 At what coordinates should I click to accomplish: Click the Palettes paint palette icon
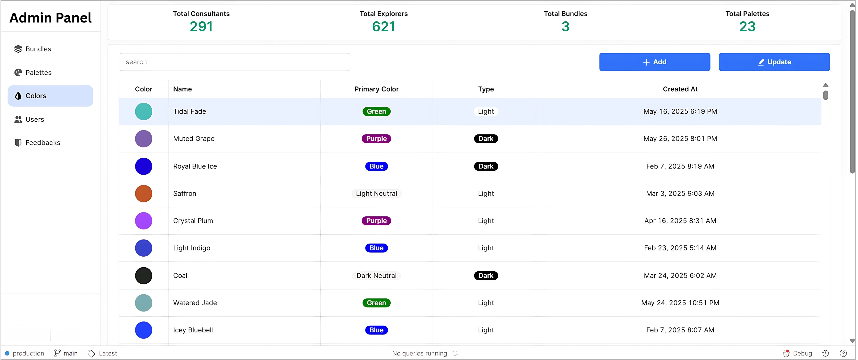[x=18, y=73]
